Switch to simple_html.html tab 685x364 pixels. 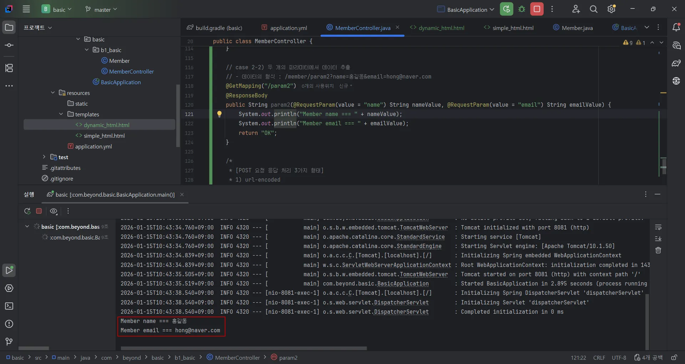[509, 28]
